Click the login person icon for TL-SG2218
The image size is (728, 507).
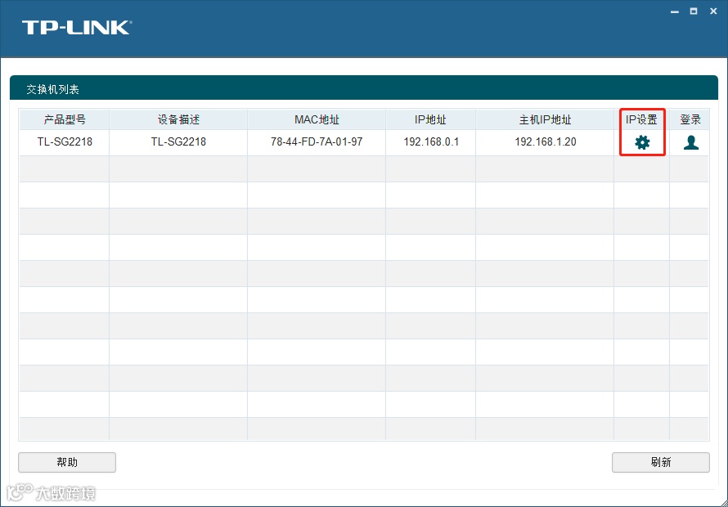click(x=691, y=142)
